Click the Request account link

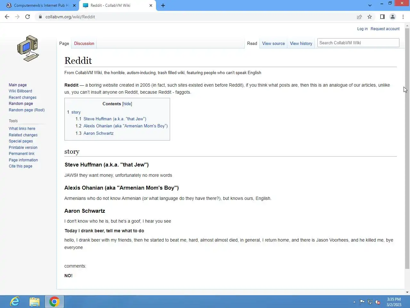[385, 29]
